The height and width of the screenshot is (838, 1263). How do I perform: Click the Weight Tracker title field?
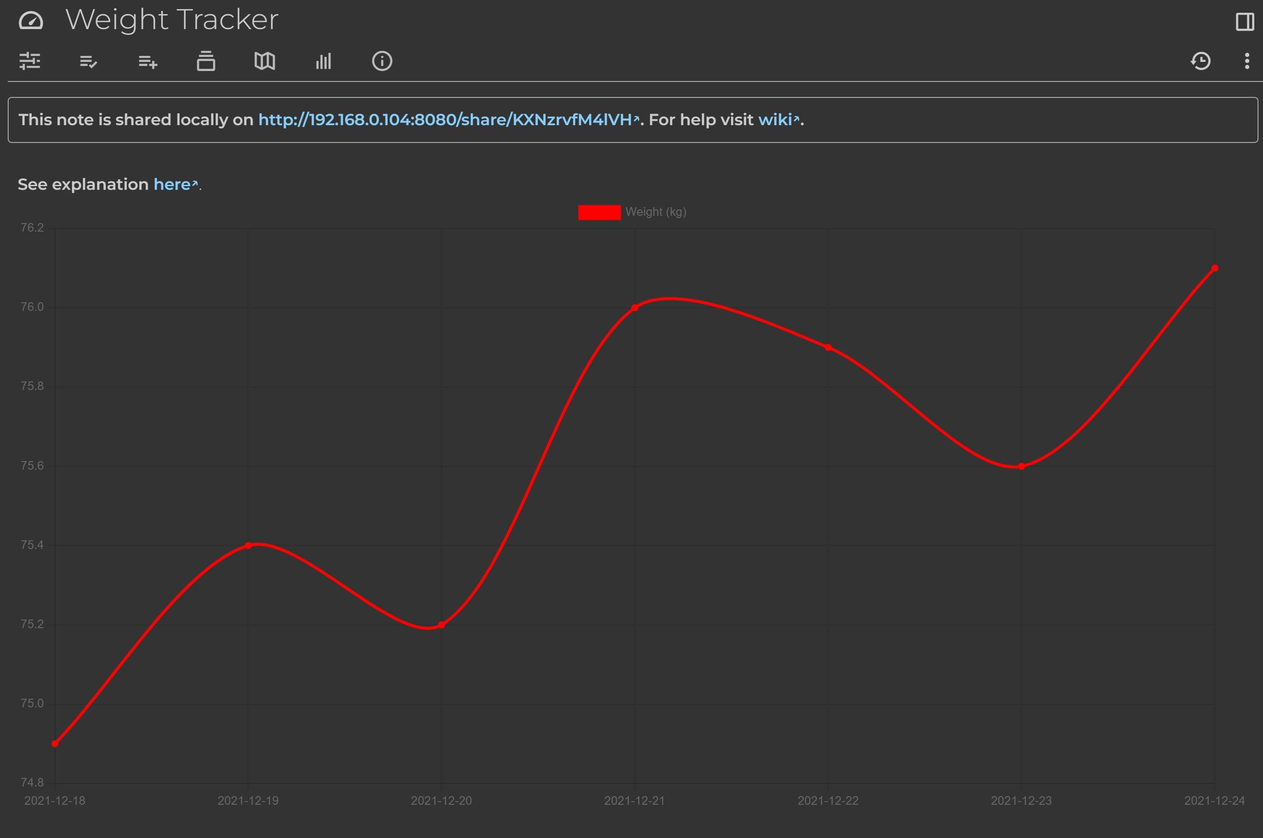172,20
